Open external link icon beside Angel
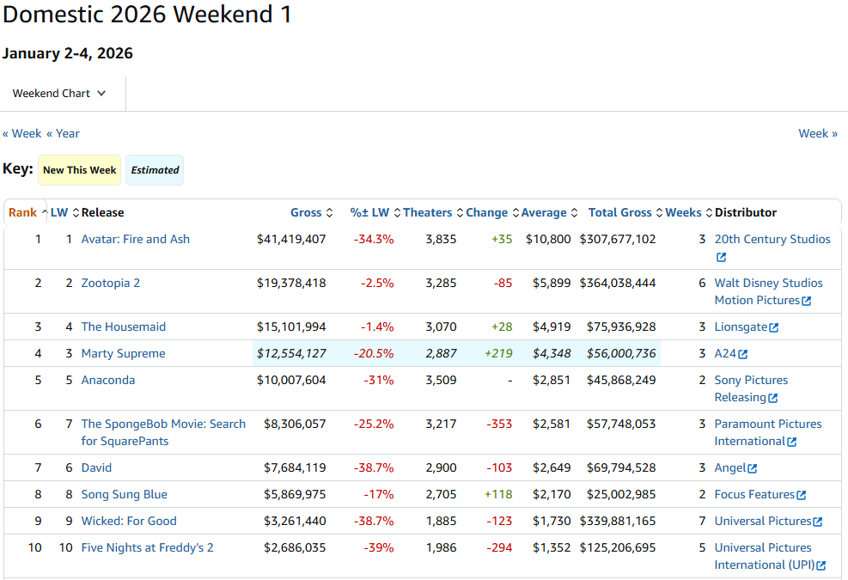 [753, 468]
